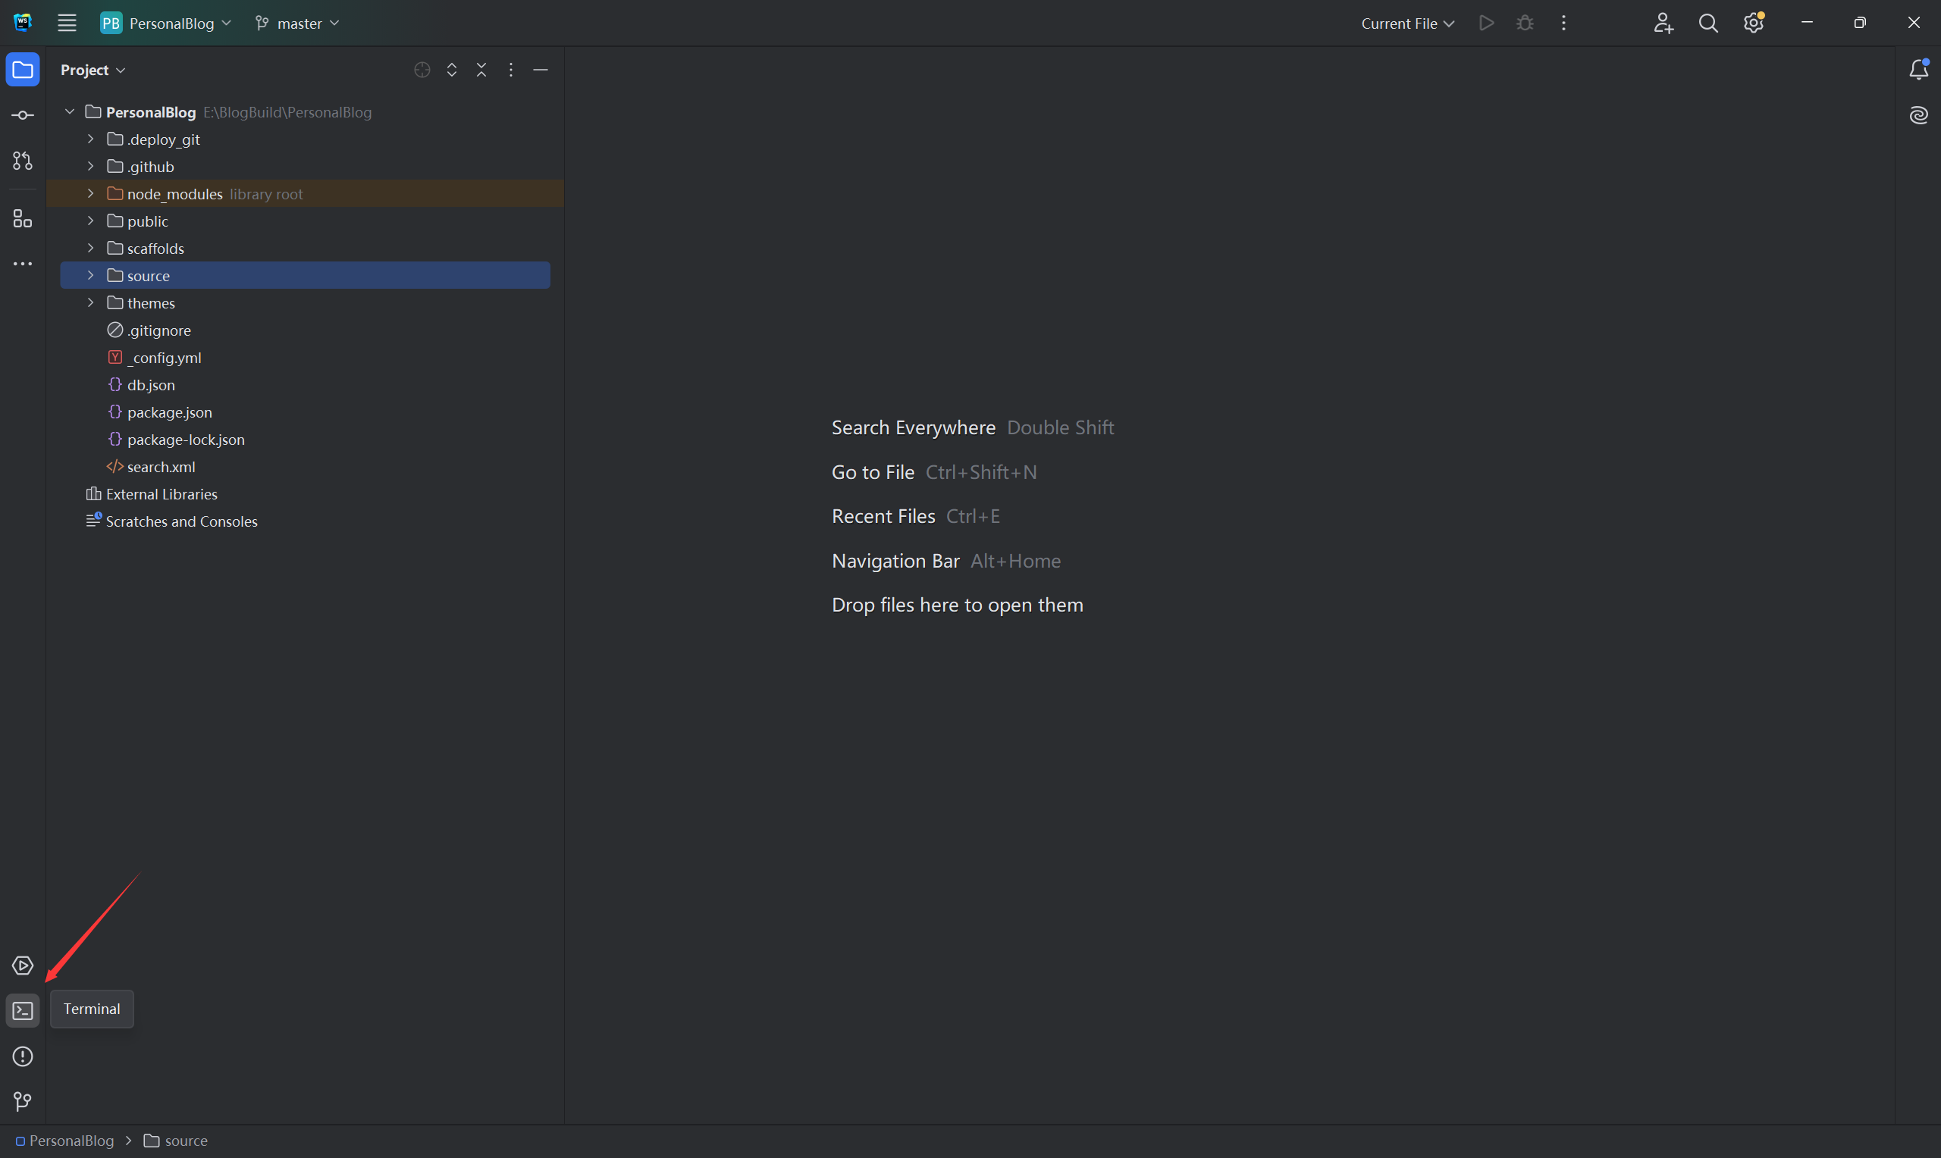
Task: Open the main hamburger menu
Action: (x=67, y=23)
